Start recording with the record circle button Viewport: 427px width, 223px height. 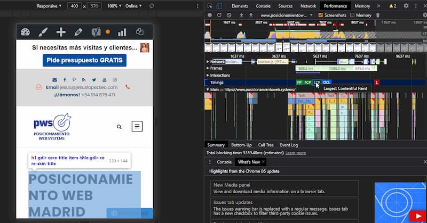tap(210, 15)
